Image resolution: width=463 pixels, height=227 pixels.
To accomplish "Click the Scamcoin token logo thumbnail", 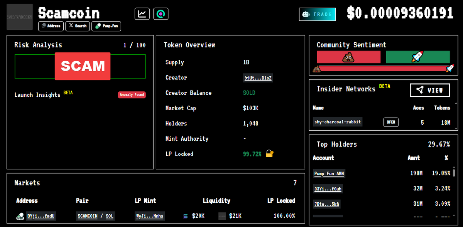I will point(20,17).
